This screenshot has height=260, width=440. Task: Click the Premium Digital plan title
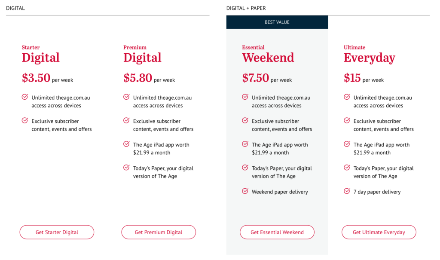(x=142, y=58)
